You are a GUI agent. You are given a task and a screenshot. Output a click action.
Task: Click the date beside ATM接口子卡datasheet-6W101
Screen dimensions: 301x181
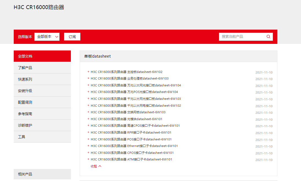[x=264, y=160]
